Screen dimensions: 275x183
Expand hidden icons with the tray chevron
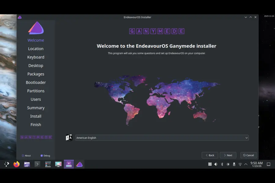tap(246, 164)
